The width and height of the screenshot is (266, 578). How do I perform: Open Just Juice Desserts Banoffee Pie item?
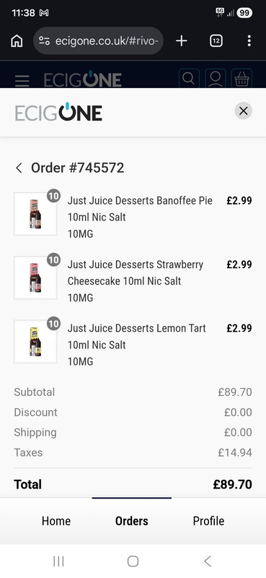(140, 209)
